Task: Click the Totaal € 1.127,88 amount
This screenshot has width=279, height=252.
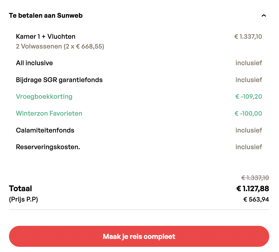Action: point(253,189)
